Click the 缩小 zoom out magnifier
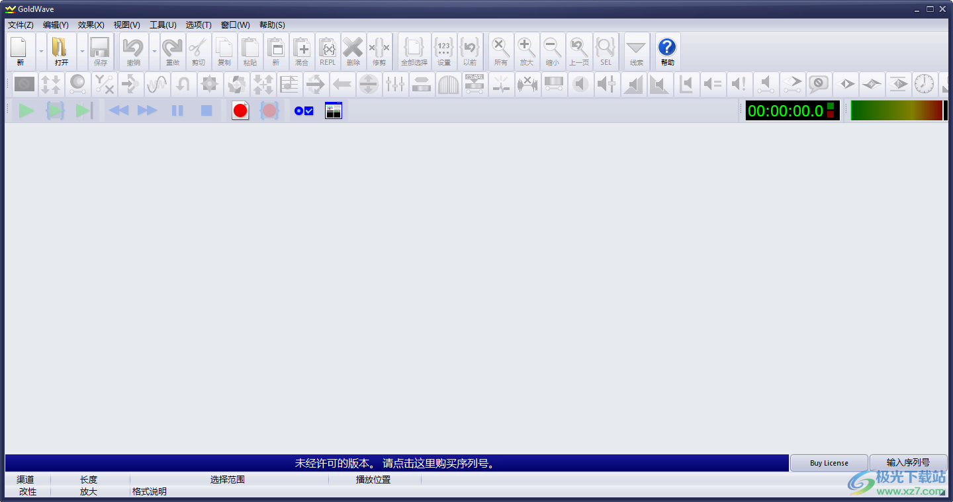This screenshot has height=502, width=953. click(553, 52)
